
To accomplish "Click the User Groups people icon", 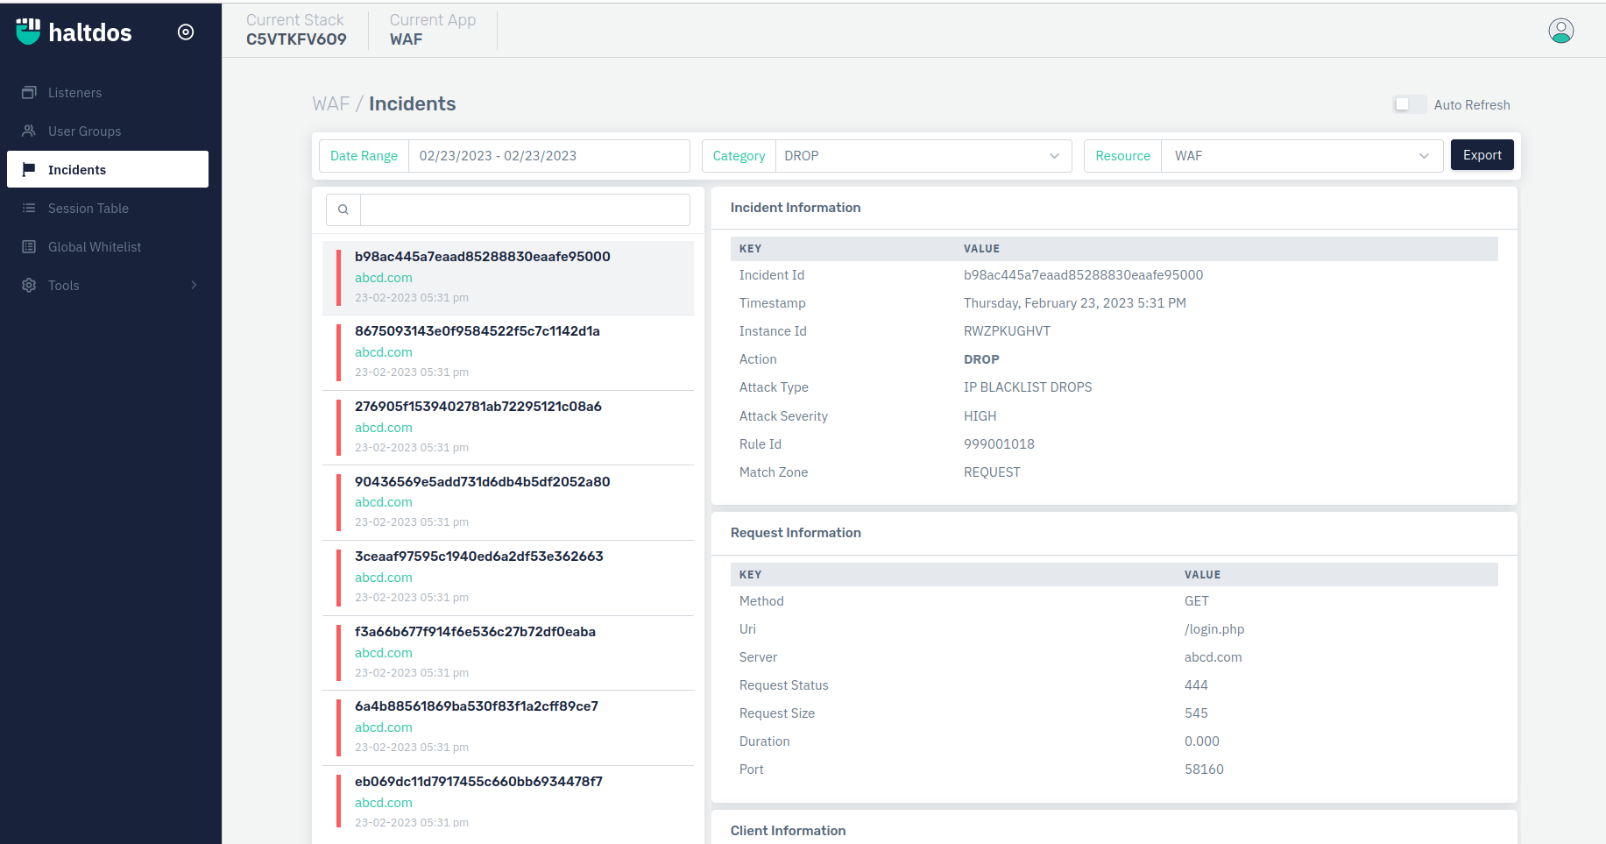I will 29,131.
